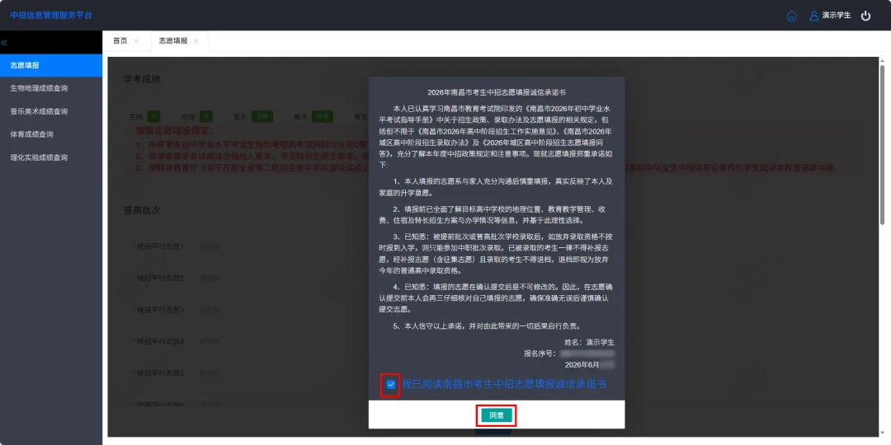
Task: Uncheck the 我已阅读 commitment checkbox
Action: coord(390,385)
